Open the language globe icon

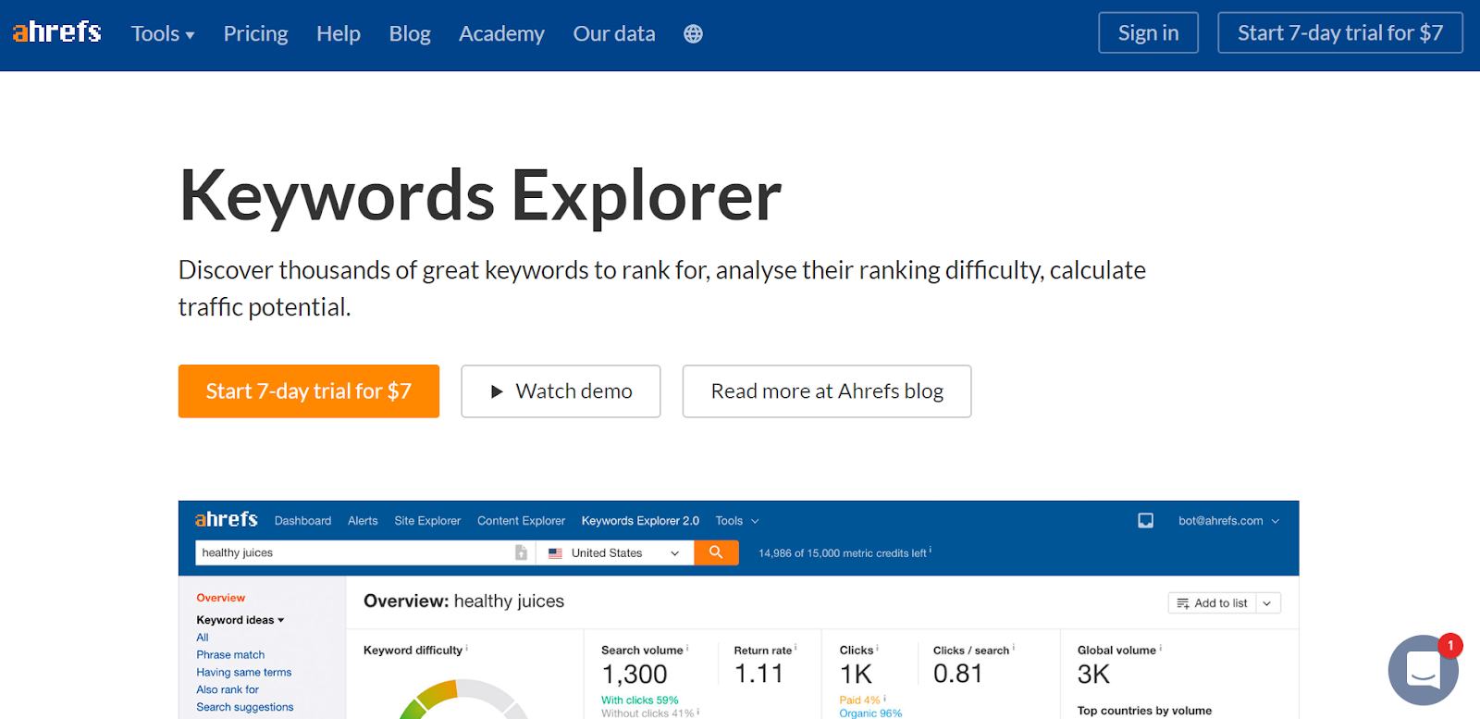(x=693, y=34)
